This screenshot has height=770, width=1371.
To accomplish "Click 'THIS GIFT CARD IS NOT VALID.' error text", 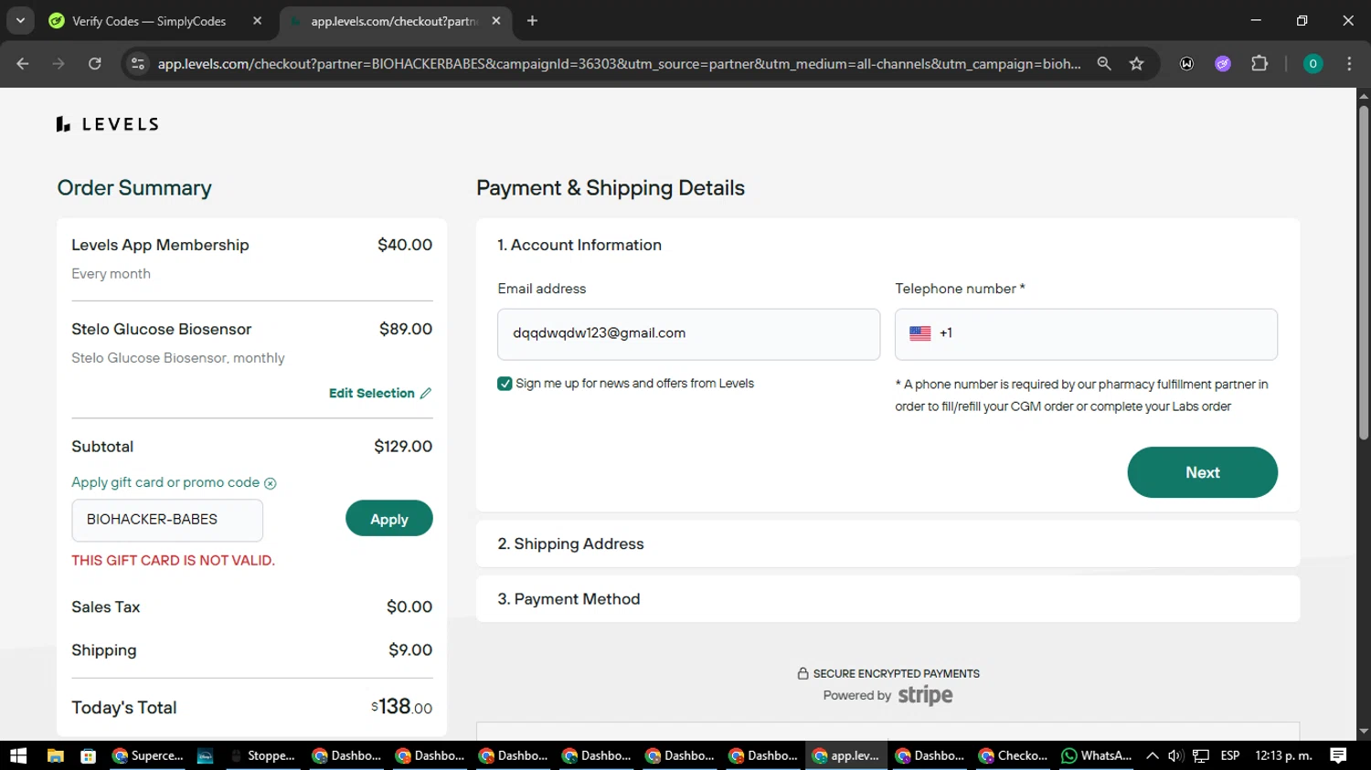I will [173, 561].
